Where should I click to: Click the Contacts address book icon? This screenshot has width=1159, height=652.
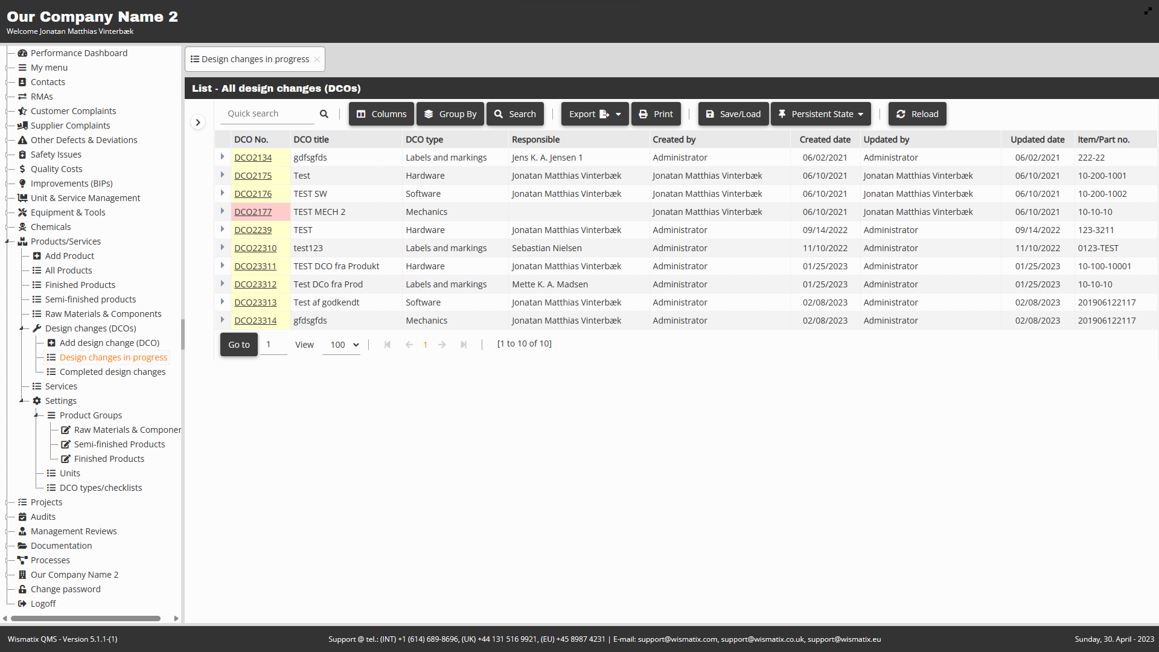(x=22, y=82)
